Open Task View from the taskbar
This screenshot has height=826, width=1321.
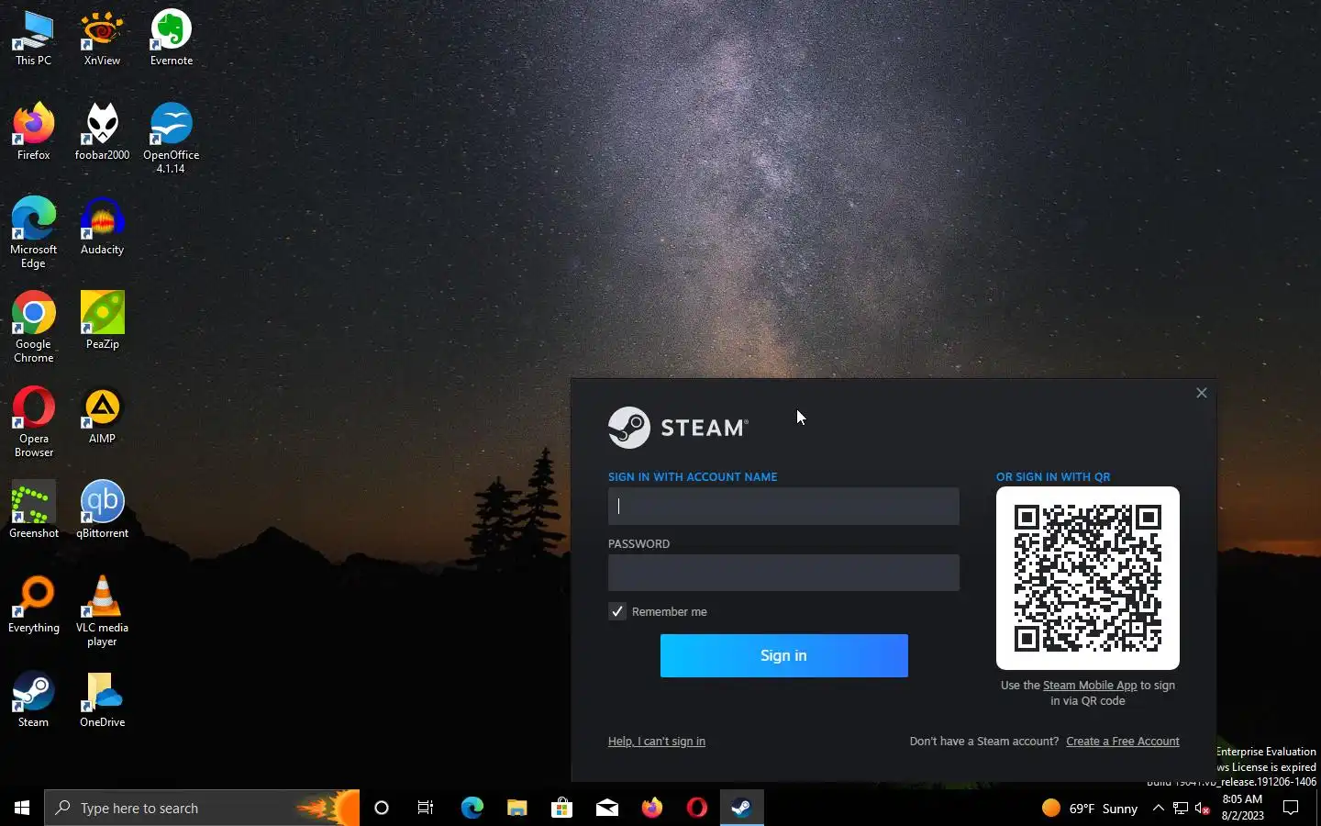tap(426, 808)
